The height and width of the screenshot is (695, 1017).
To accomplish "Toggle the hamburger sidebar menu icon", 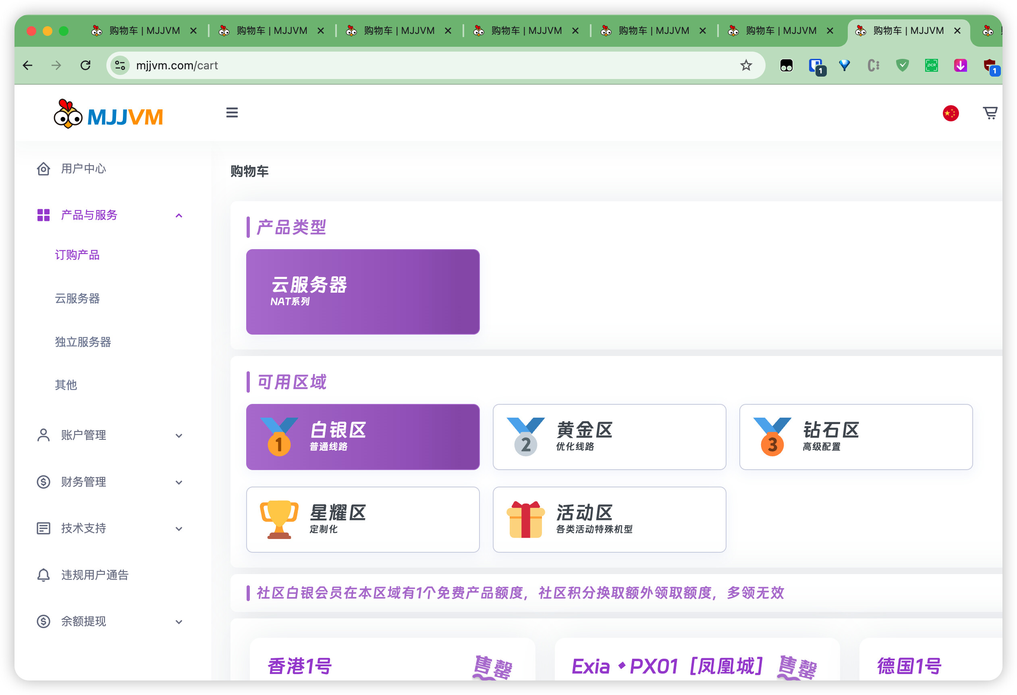I will (232, 113).
